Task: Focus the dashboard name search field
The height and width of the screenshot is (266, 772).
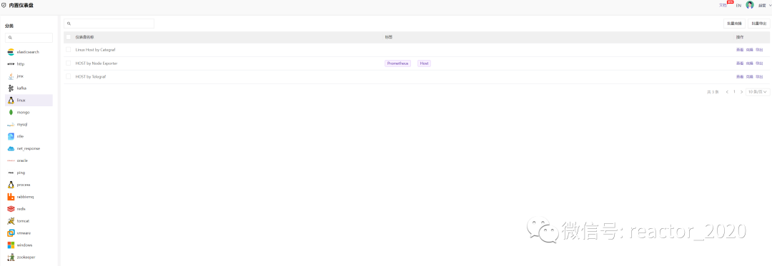Action: (109, 24)
